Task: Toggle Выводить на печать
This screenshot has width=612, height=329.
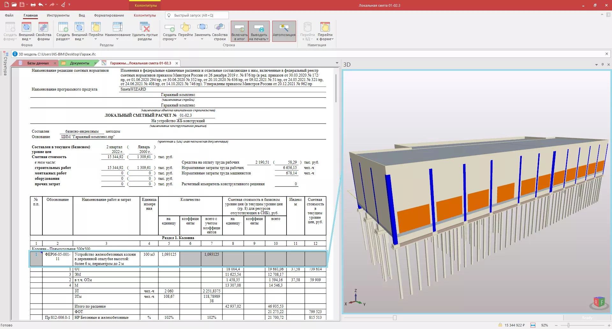Action: click(x=259, y=31)
